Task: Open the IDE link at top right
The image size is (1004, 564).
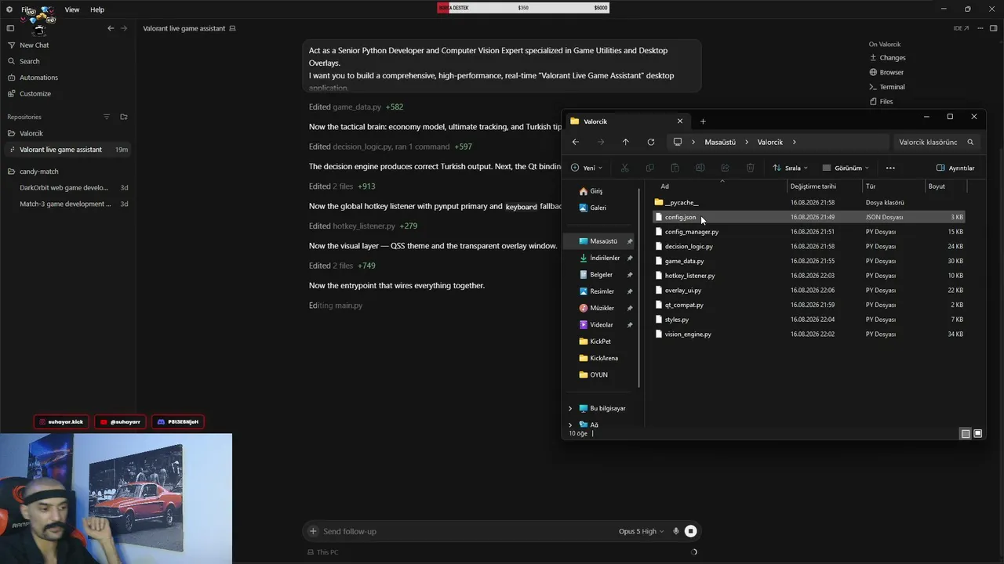Action: 961,28
